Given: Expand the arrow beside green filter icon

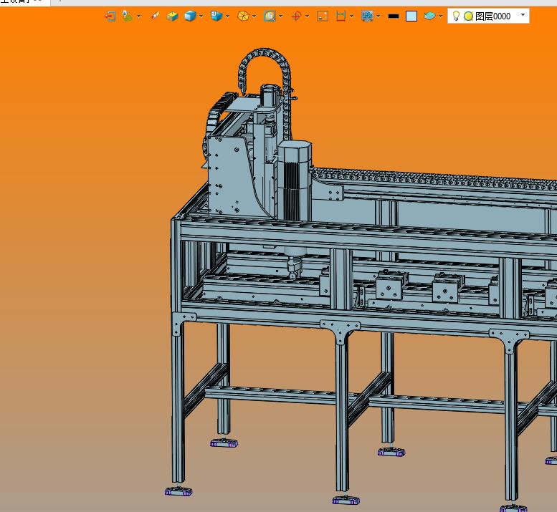Looking at the screenshot, I should tap(138, 16).
